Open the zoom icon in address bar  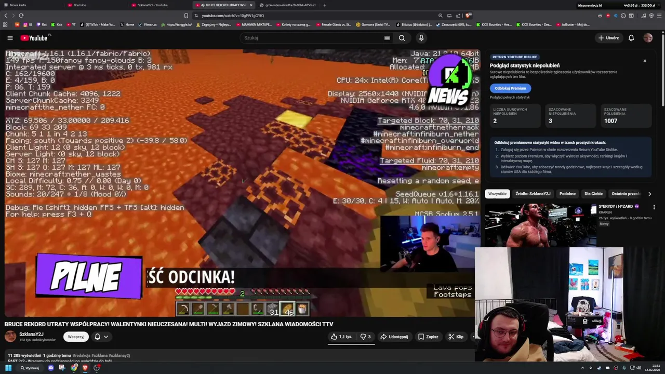pos(441,16)
